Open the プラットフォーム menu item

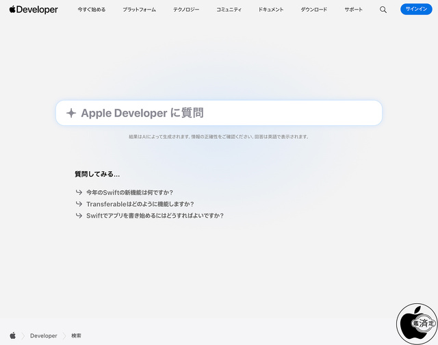coord(140,10)
